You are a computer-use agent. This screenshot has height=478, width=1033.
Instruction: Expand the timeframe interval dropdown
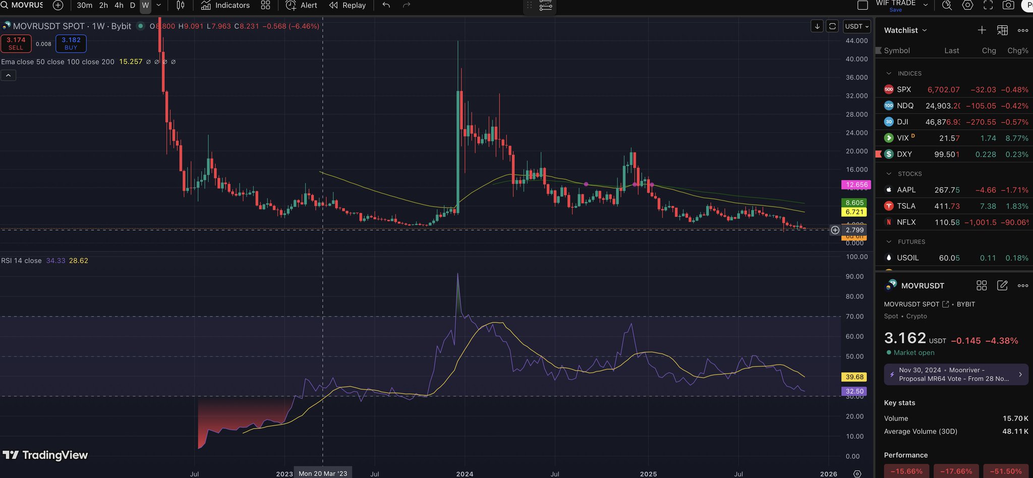point(159,6)
